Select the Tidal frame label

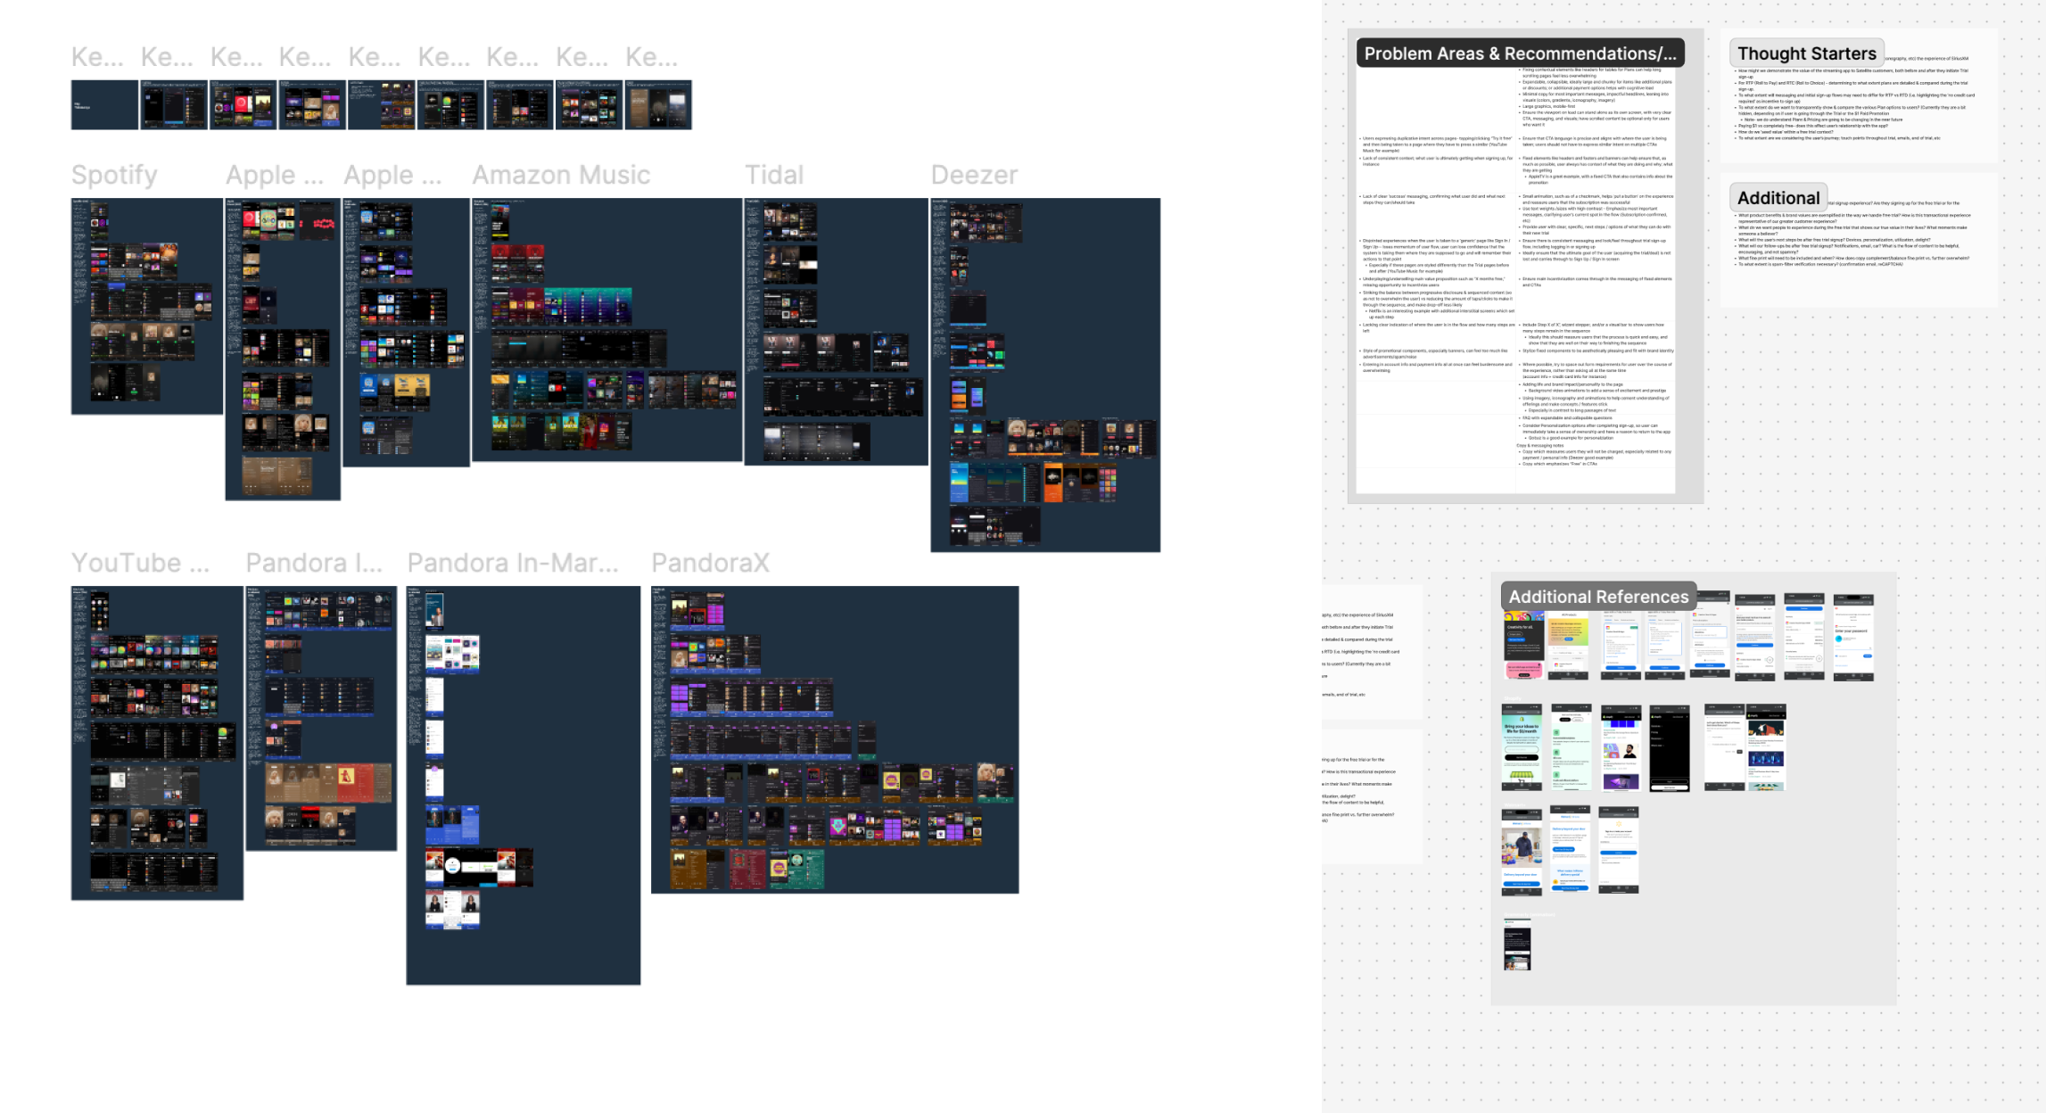774,175
